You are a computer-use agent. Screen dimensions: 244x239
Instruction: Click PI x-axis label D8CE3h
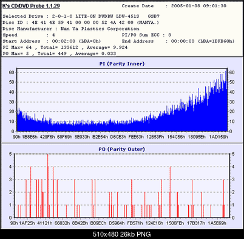point(118,137)
